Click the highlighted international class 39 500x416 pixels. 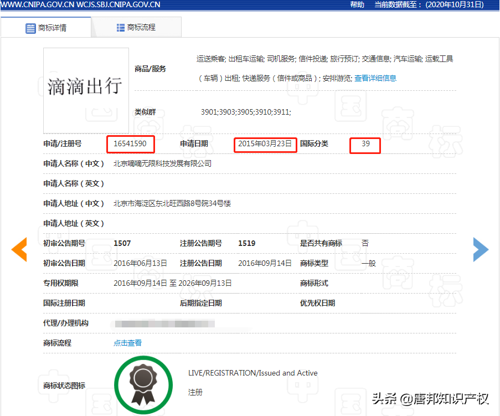364,143
